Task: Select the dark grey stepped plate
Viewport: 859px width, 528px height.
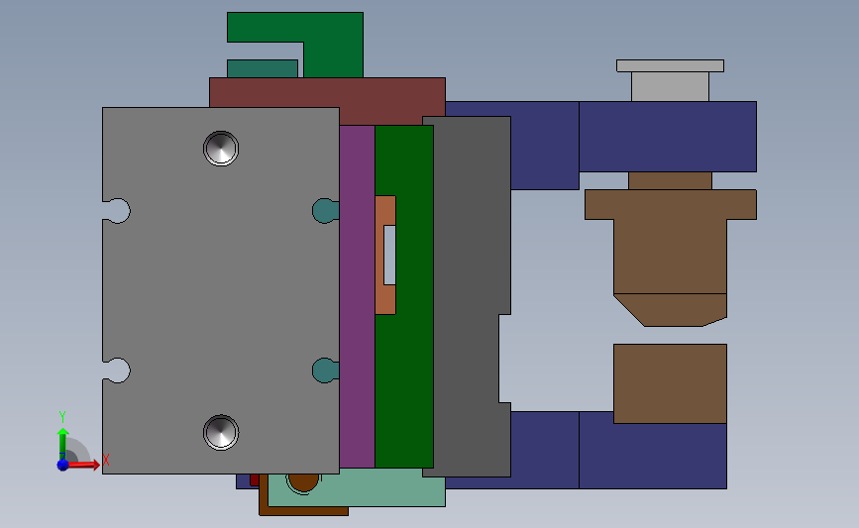Action: coord(467,296)
